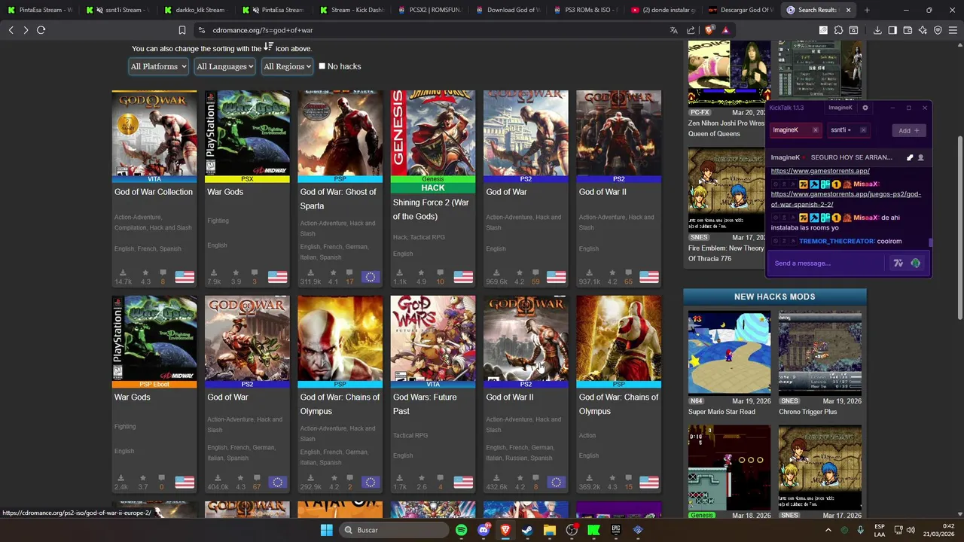Close the ImagineK chat tab in KickTalk
This screenshot has height=542, width=964.
click(x=815, y=130)
